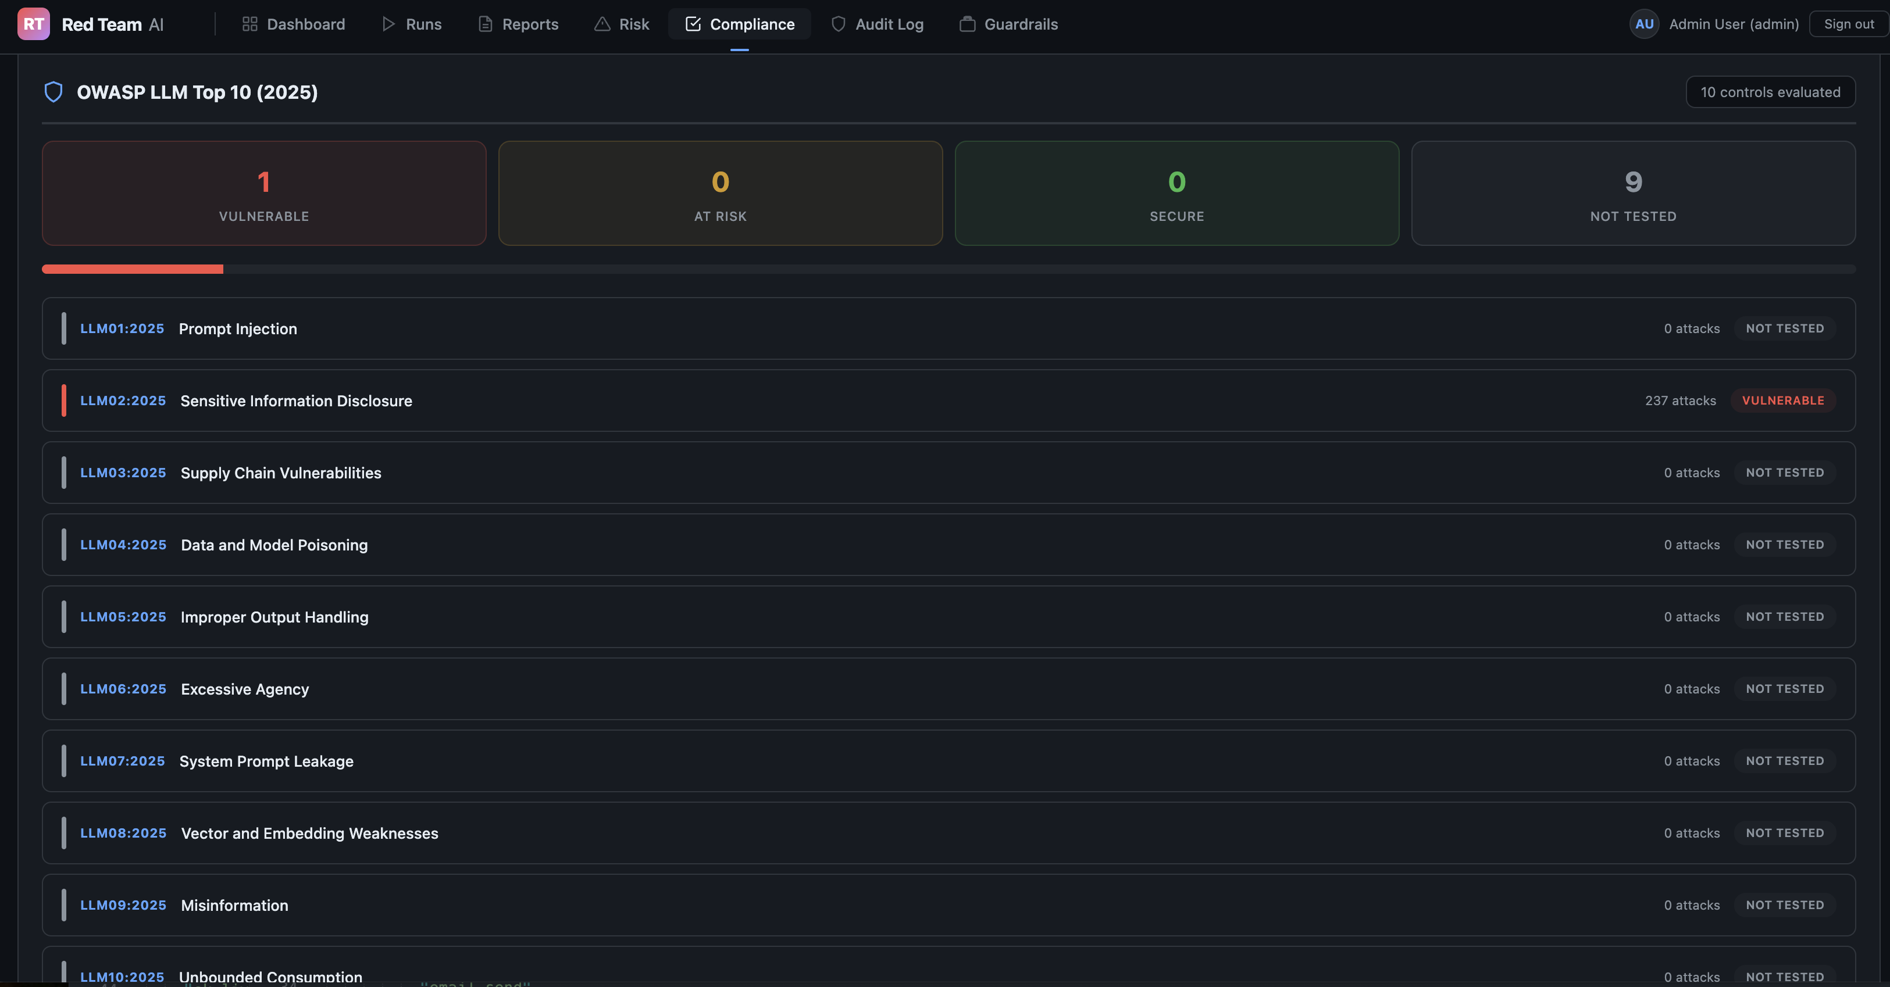
Task: Open the Reports tab
Action: (519, 24)
